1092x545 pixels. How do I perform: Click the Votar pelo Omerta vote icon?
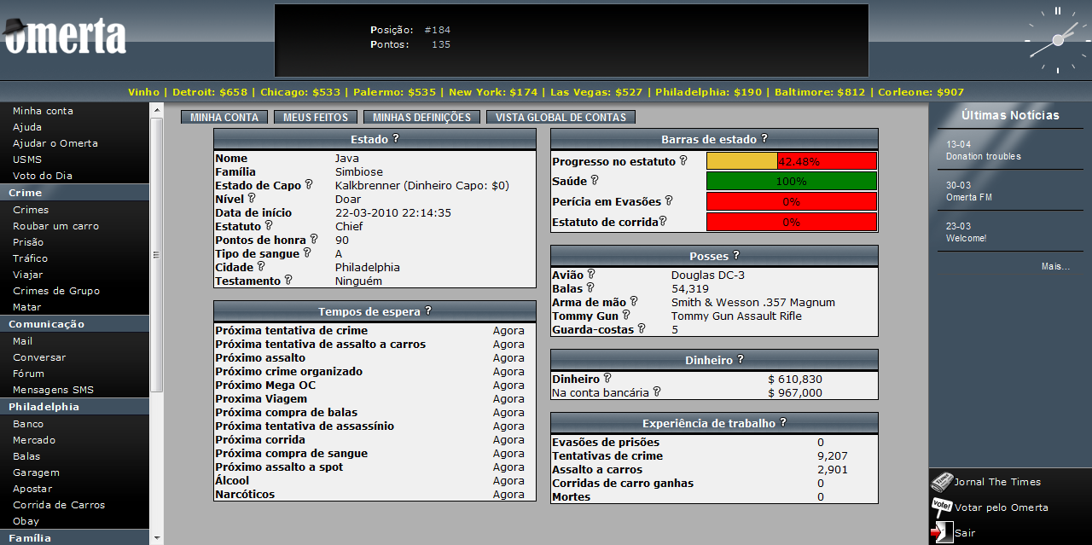942,507
